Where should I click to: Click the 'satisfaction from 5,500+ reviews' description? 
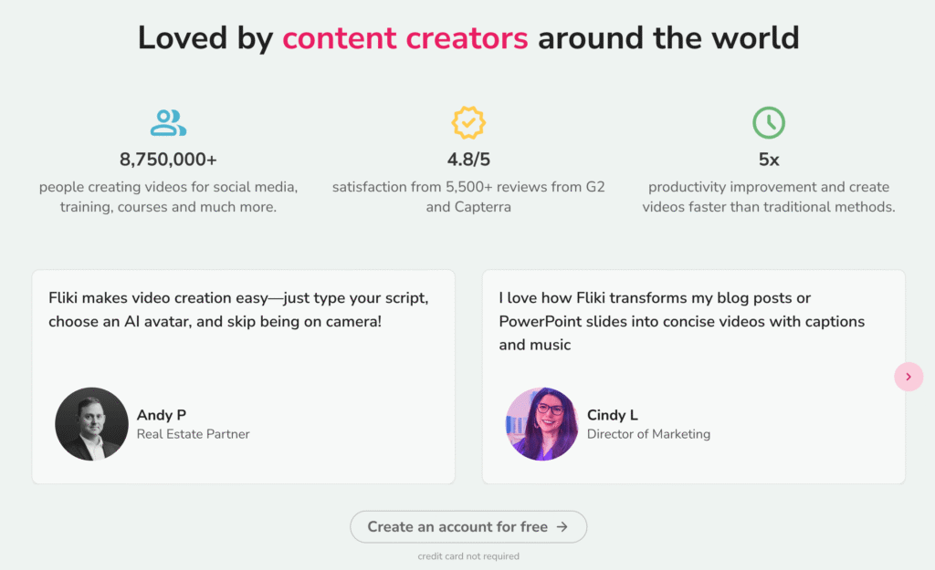[468, 197]
